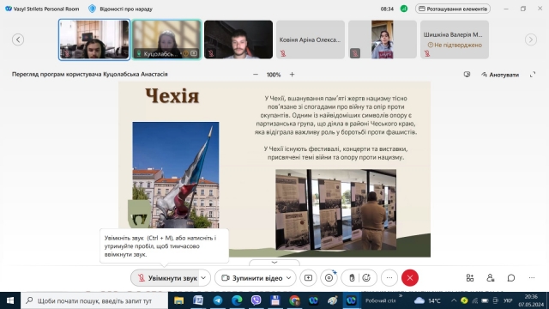Click the 'Робочий стіл' desktop toolbar
The height and width of the screenshot is (309, 549).
tap(380, 300)
